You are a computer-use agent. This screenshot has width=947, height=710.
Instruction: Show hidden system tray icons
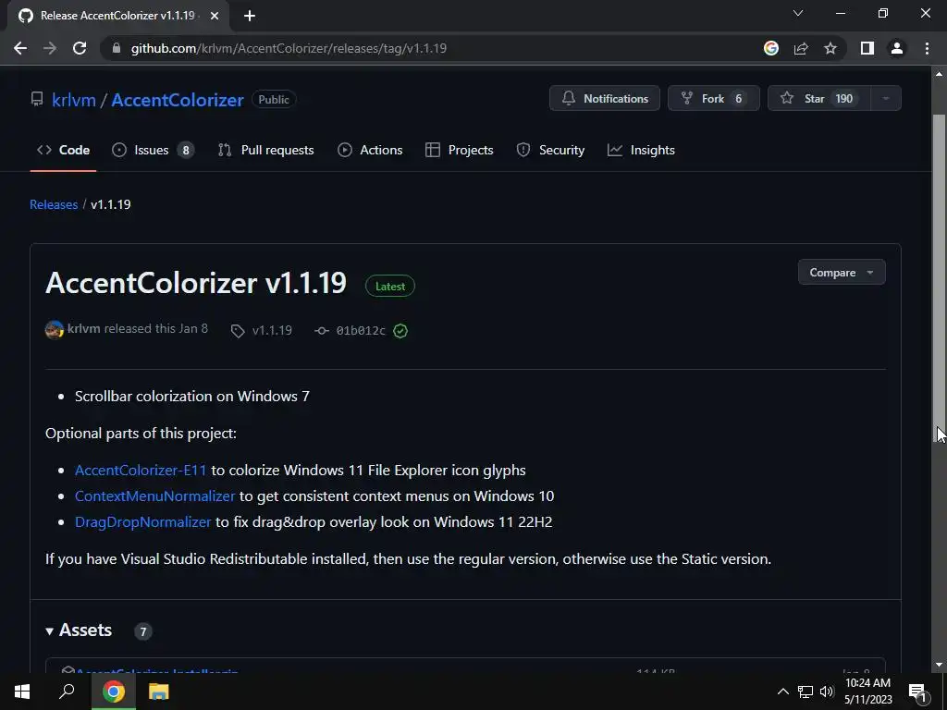782,692
